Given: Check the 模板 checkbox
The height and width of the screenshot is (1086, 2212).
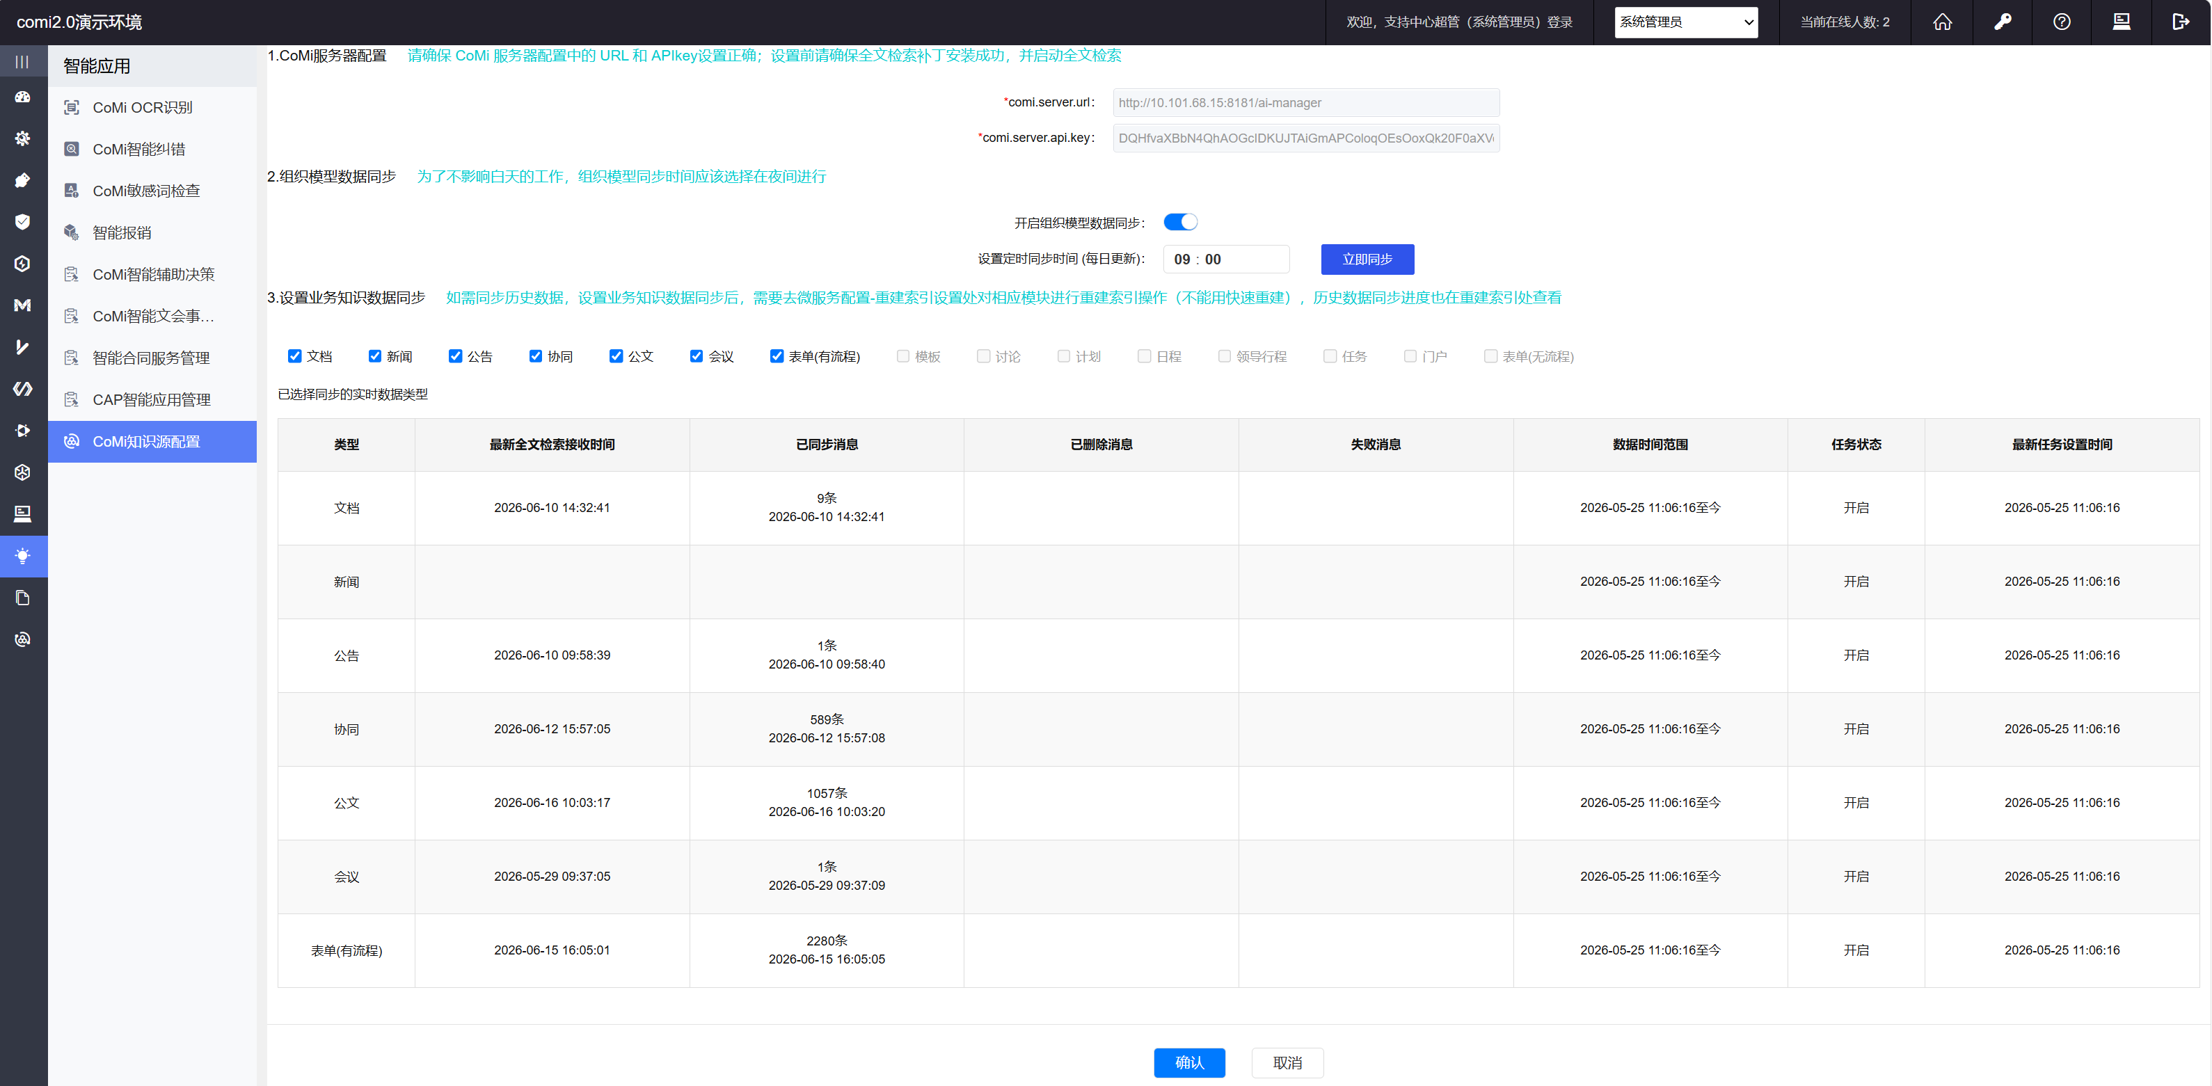Looking at the screenshot, I should pos(902,356).
